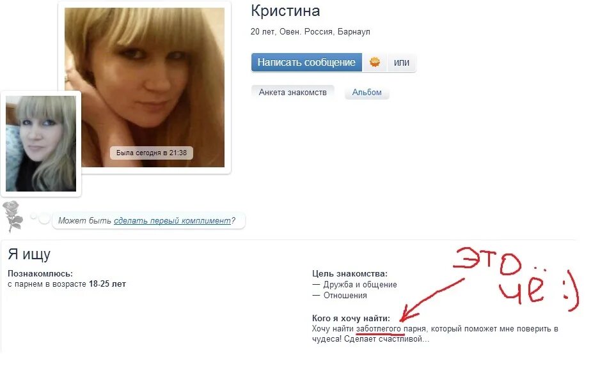600x371 pixels.
Task: Click the grey rose gift icon
Action: pos(13,216)
